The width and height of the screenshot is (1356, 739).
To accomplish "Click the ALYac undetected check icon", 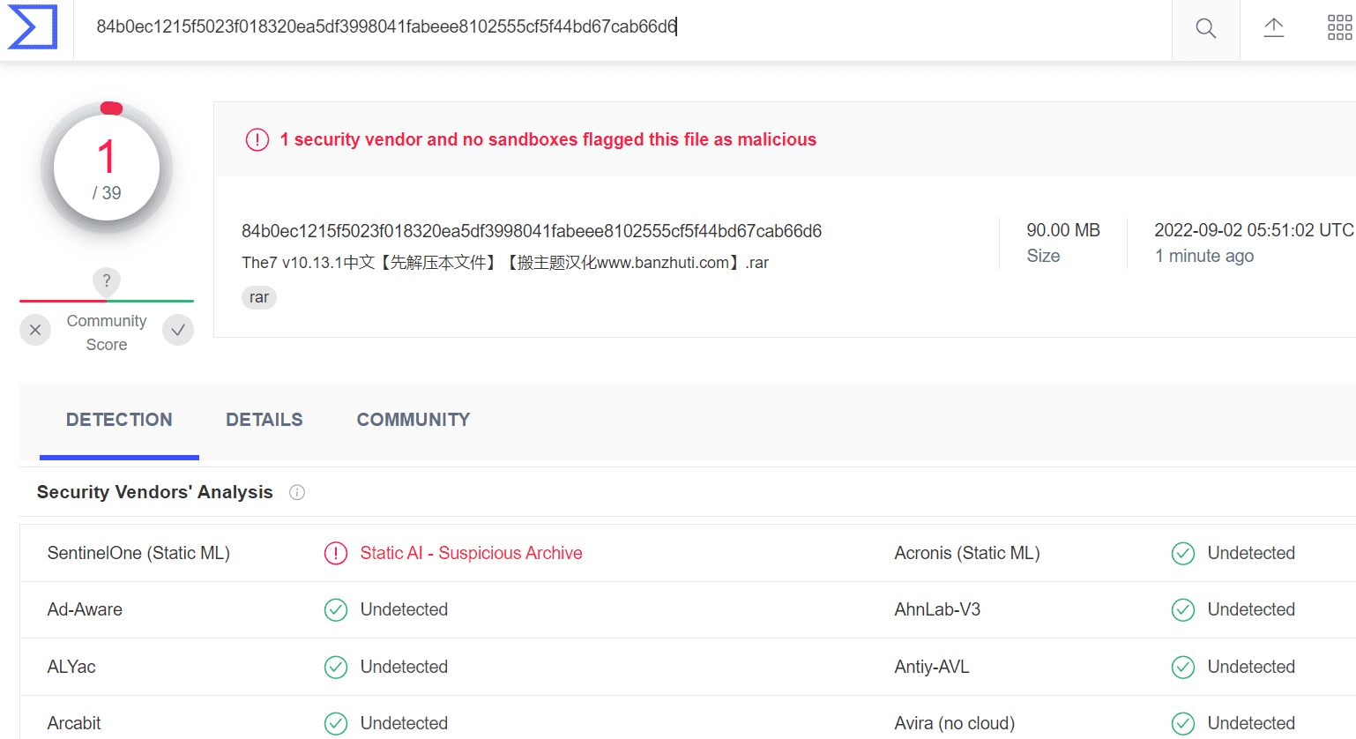I will pyautogui.click(x=336, y=667).
